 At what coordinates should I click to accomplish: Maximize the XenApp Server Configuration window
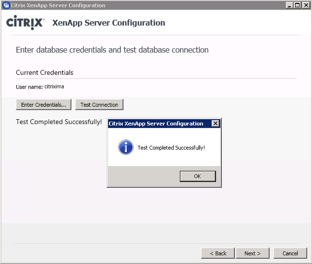pyautogui.click(x=297, y=5)
